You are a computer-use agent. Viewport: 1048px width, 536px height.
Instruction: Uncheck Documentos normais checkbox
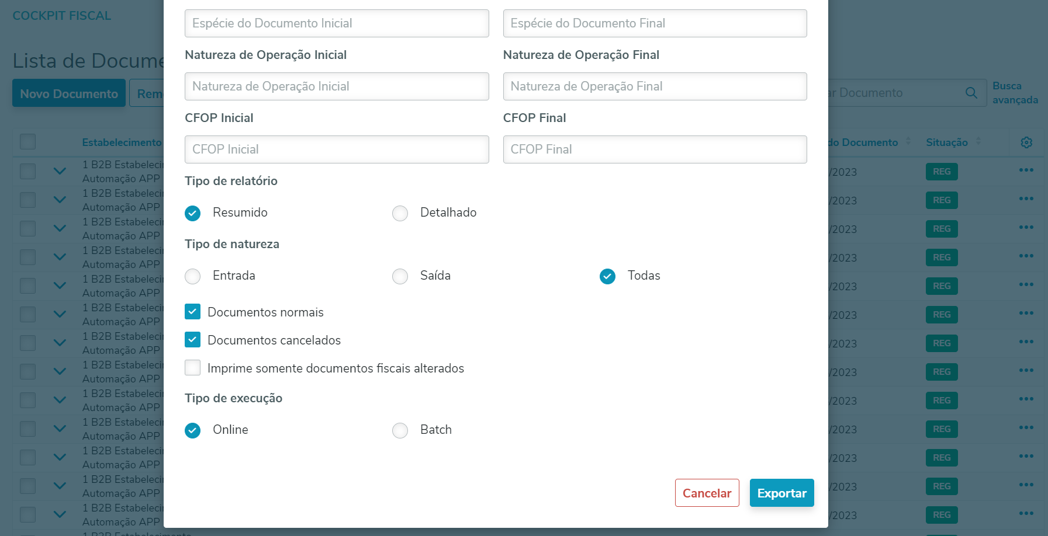193,312
